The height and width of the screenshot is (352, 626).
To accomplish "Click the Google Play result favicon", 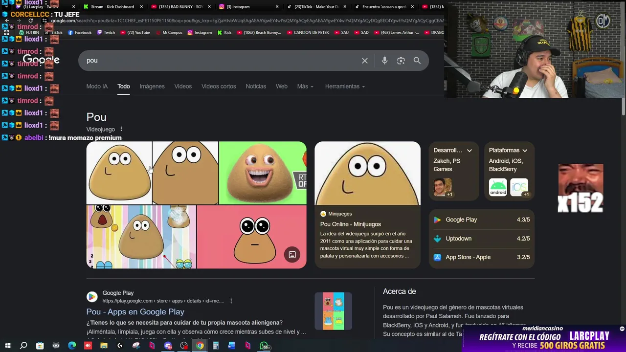I will coord(92,297).
